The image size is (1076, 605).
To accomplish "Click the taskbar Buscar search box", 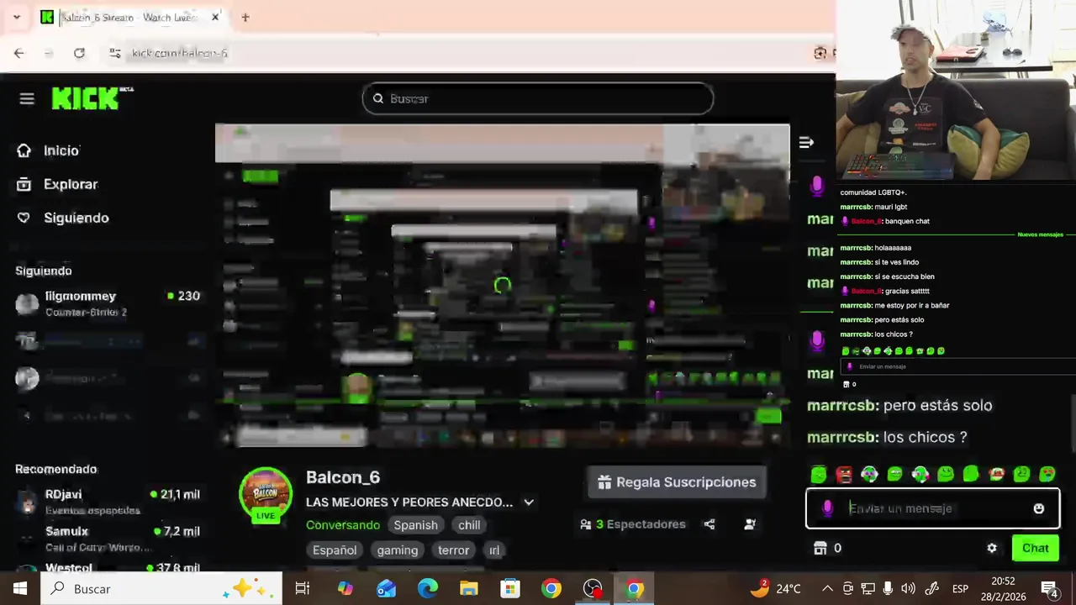I will coord(161,589).
